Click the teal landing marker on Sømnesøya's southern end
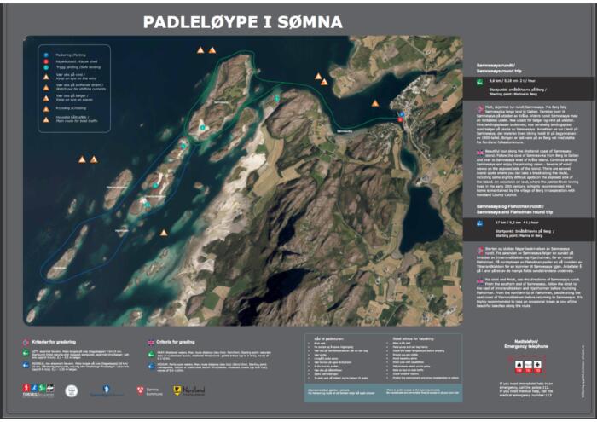The image size is (597, 422). [x=203, y=128]
